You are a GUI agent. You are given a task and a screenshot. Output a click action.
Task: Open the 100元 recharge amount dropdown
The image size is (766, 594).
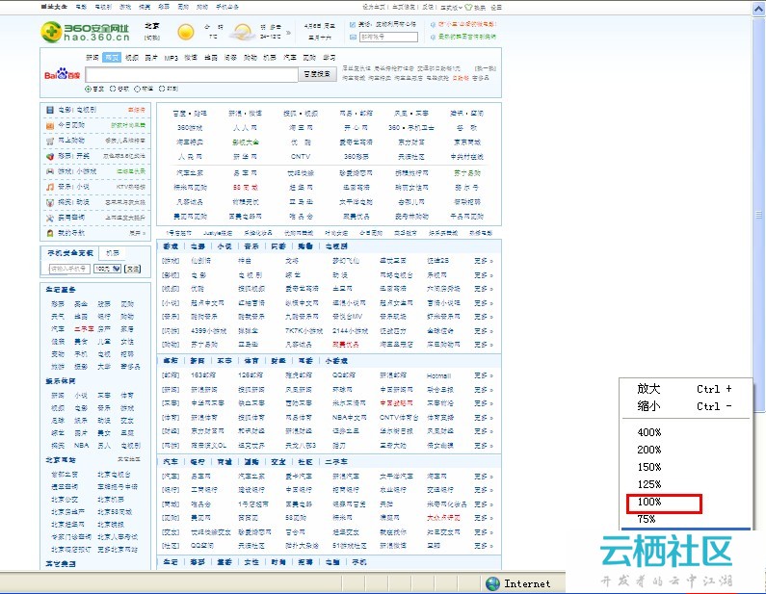coord(107,269)
